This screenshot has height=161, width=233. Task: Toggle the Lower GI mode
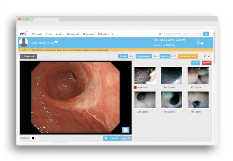tap(114, 138)
